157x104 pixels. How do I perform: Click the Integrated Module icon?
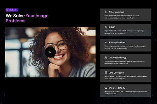coord(106,88)
